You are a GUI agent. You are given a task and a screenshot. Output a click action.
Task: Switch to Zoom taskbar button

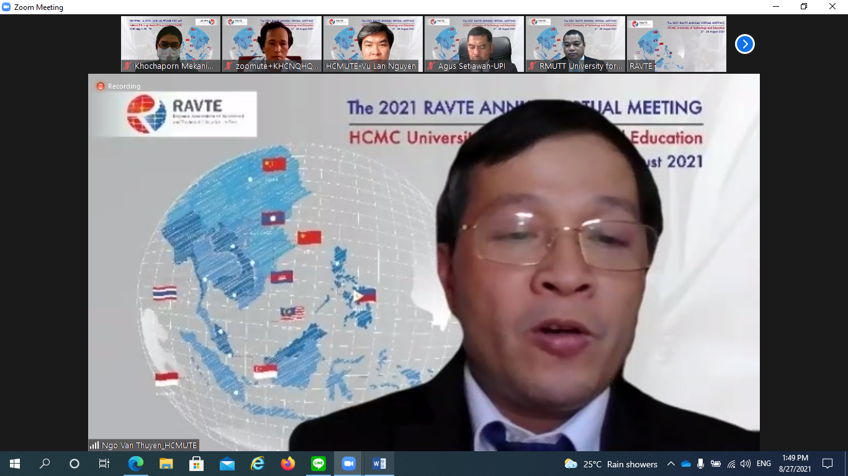[x=348, y=464]
